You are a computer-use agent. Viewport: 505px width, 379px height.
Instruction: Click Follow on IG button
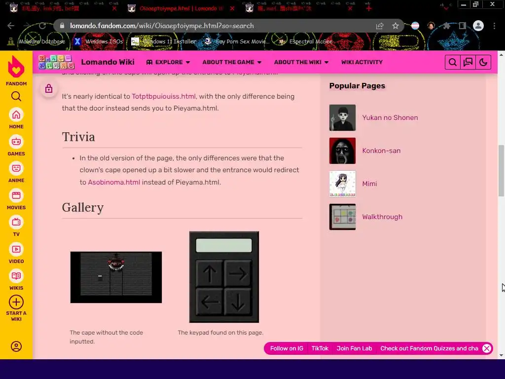(x=287, y=348)
